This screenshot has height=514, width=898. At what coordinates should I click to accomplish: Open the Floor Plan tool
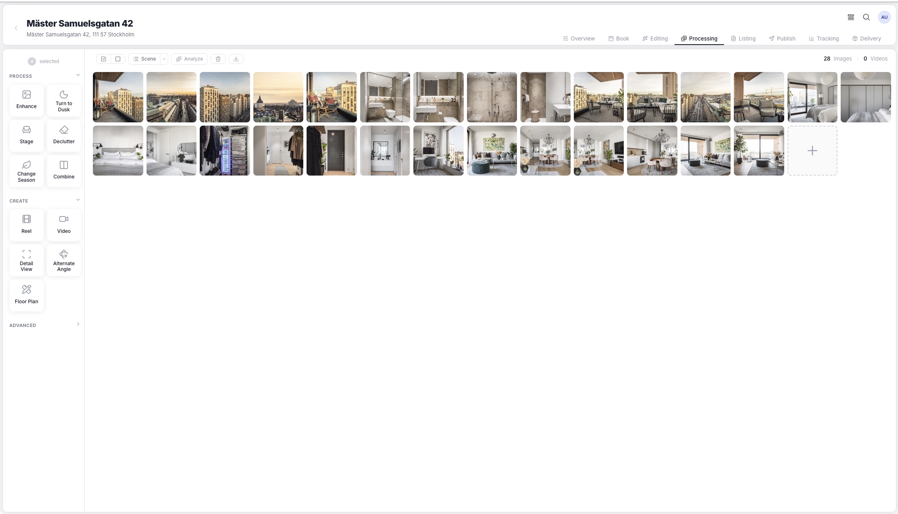pos(27,295)
